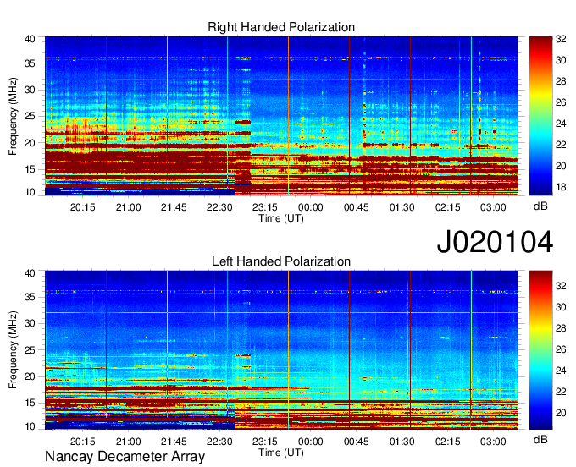Click the 35 MHz tick on Right Handed plot

[x=30, y=63]
